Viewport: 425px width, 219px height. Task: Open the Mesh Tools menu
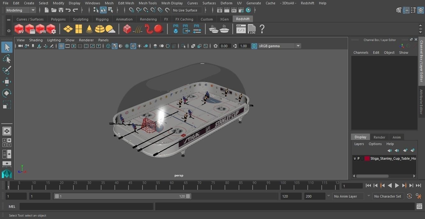point(147,3)
